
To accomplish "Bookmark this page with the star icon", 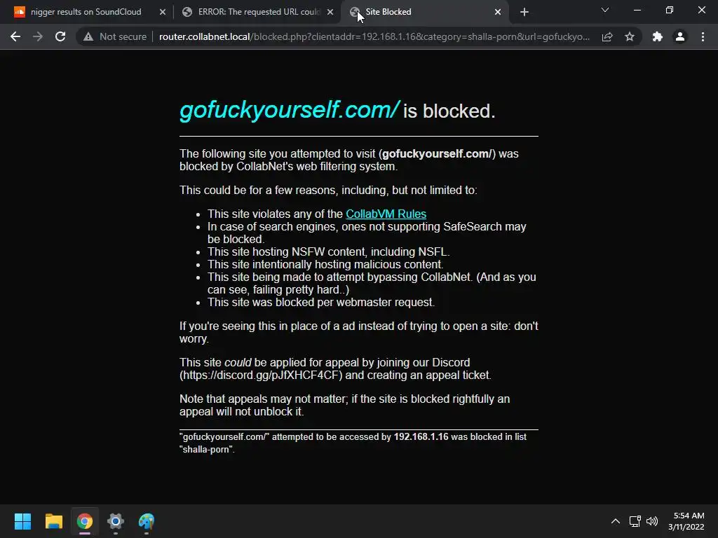I will (x=630, y=36).
